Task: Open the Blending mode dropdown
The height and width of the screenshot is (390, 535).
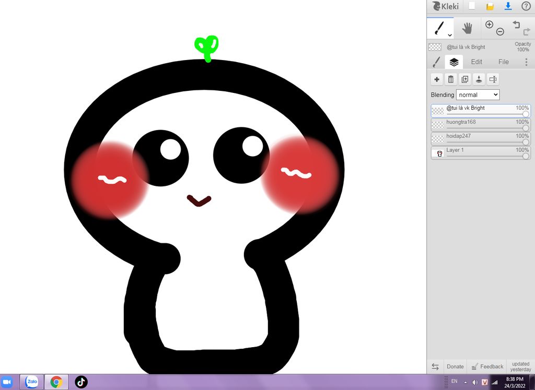Action: 478,94
